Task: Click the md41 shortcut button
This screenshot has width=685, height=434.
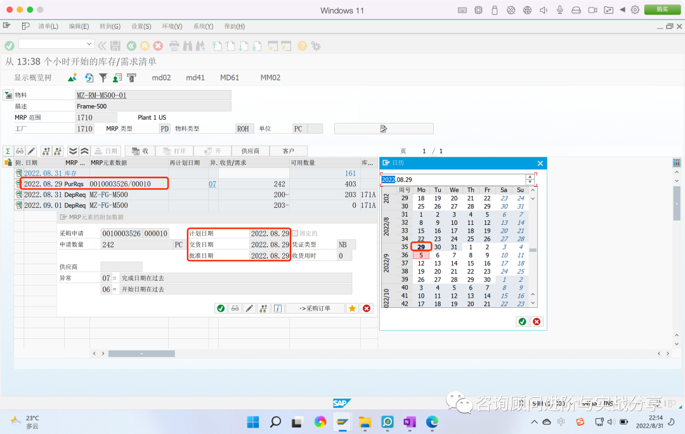Action: 195,78
